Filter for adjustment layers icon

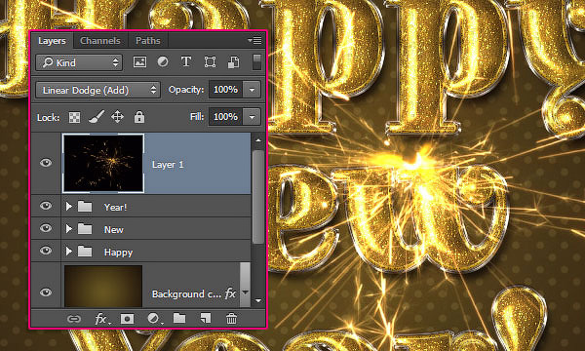coord(163,62)
